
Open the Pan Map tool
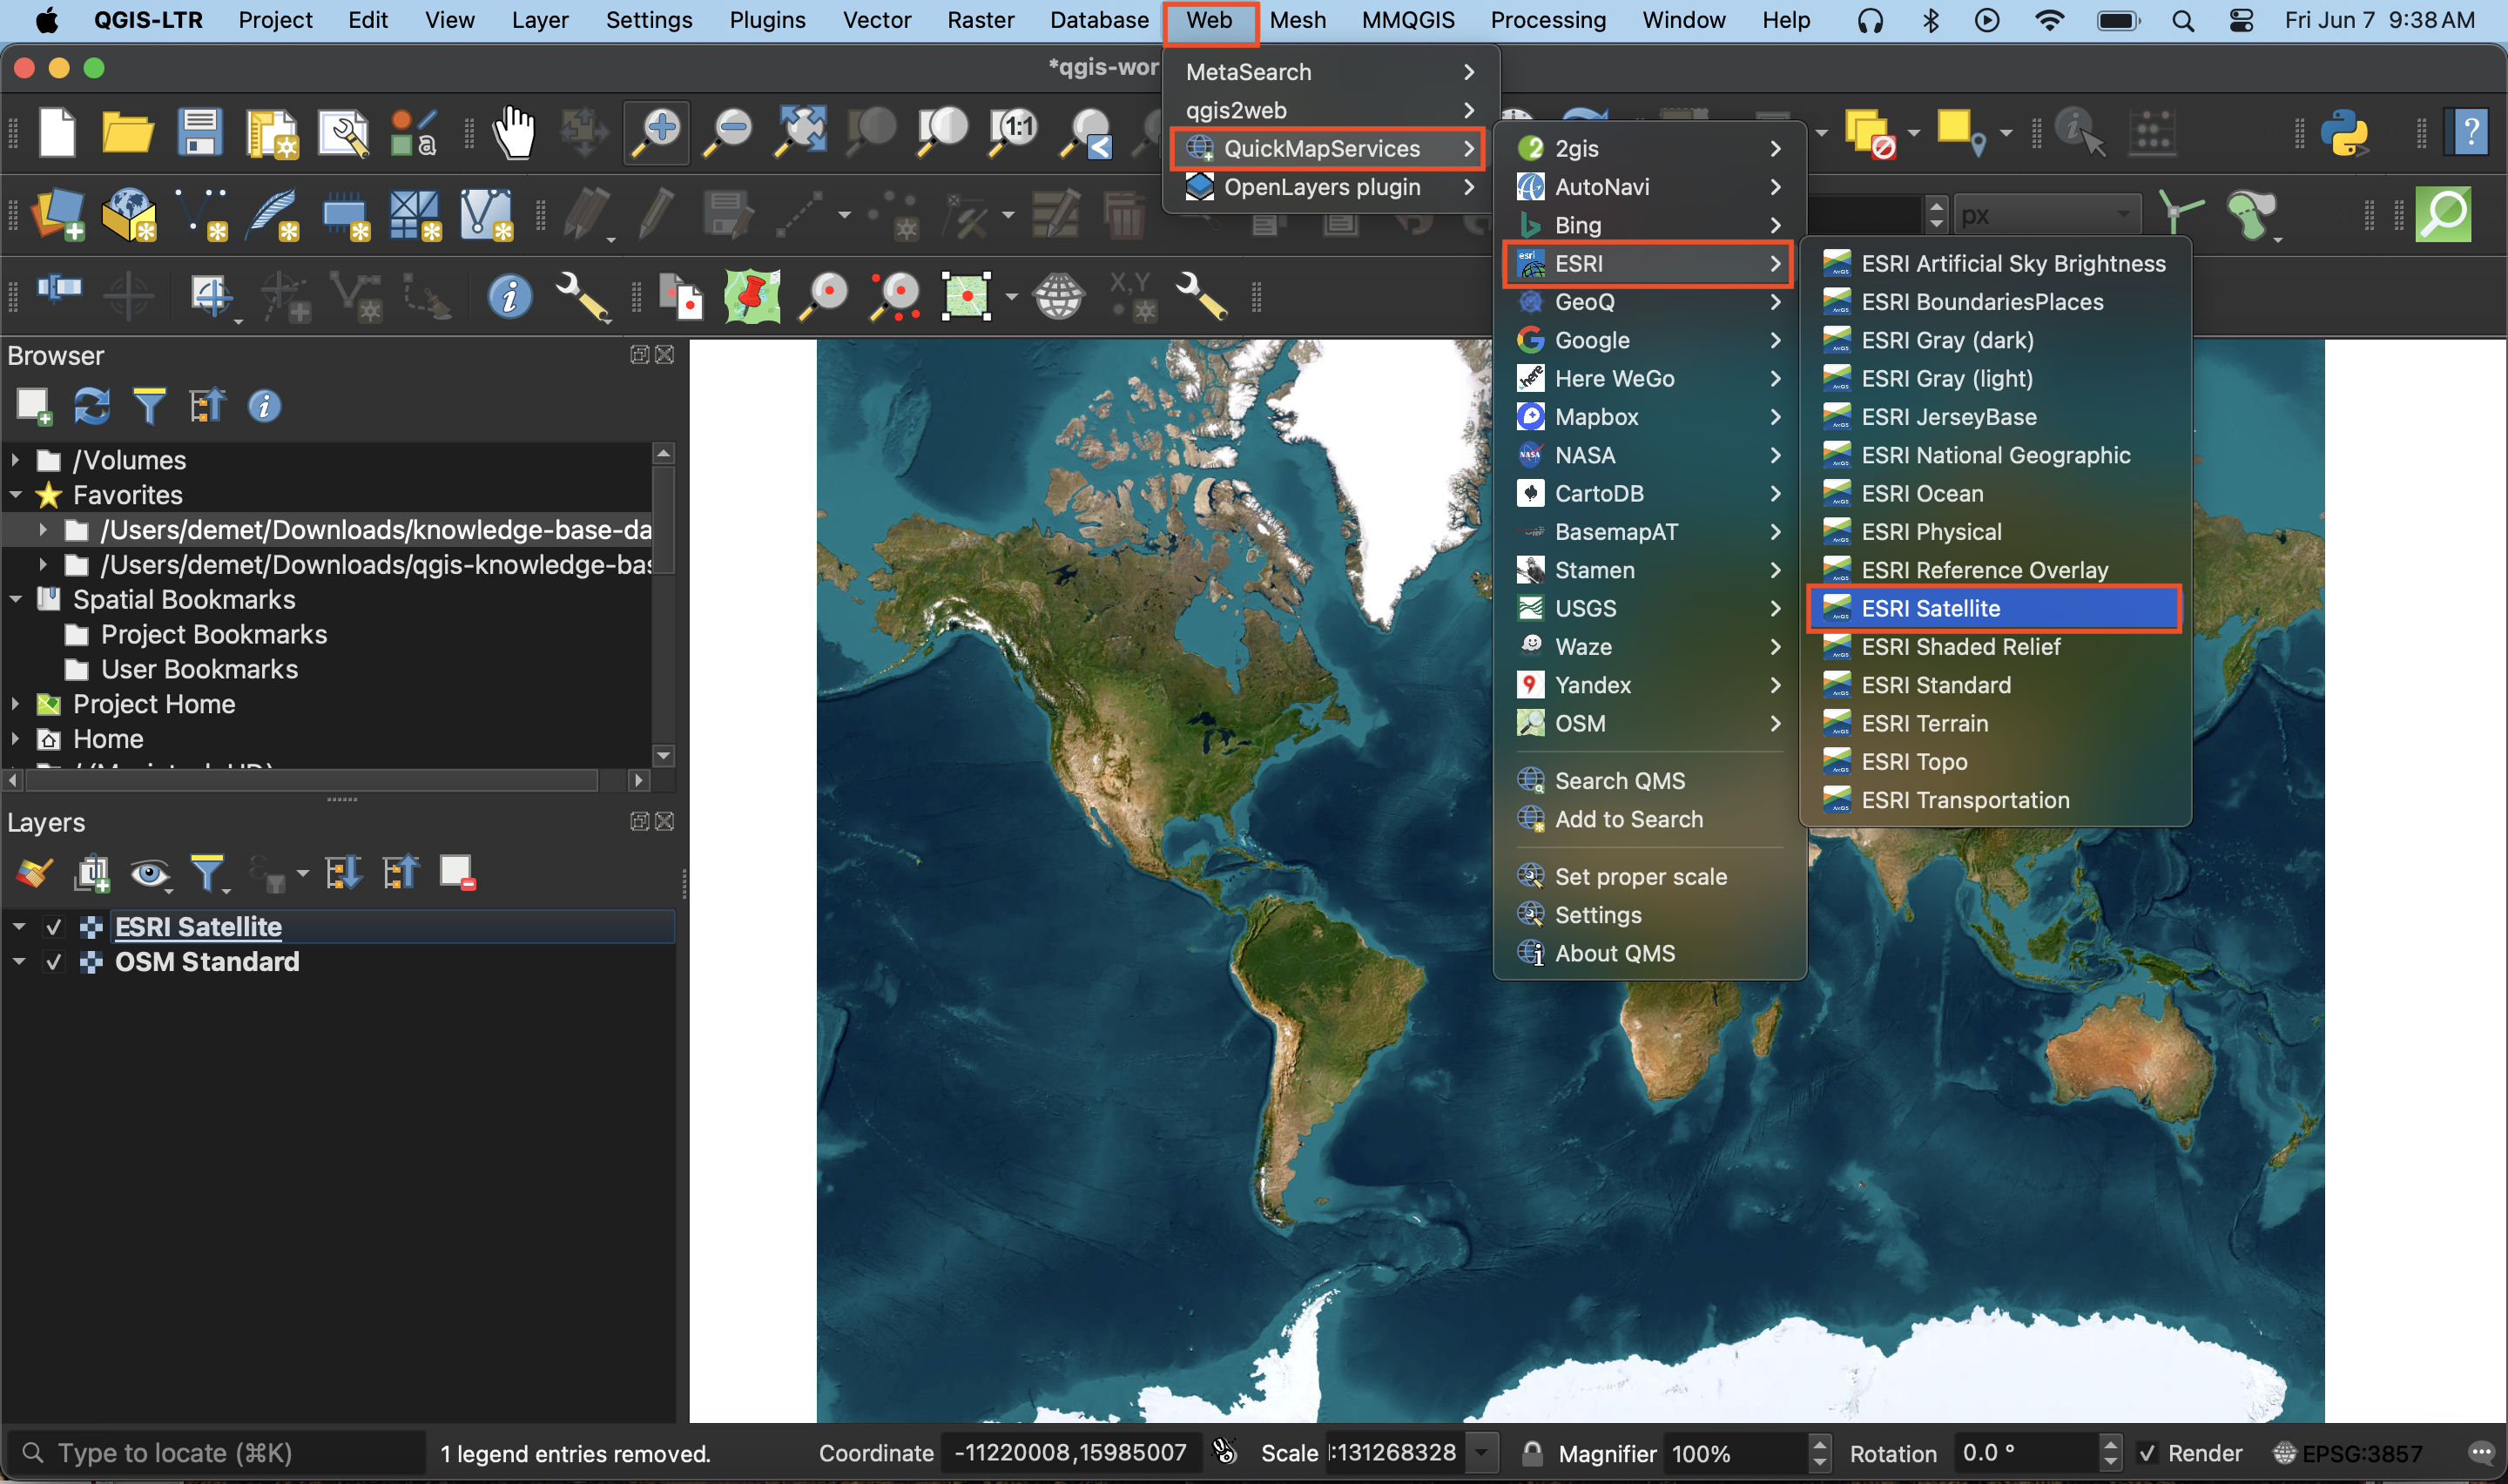tap(516, 132)
